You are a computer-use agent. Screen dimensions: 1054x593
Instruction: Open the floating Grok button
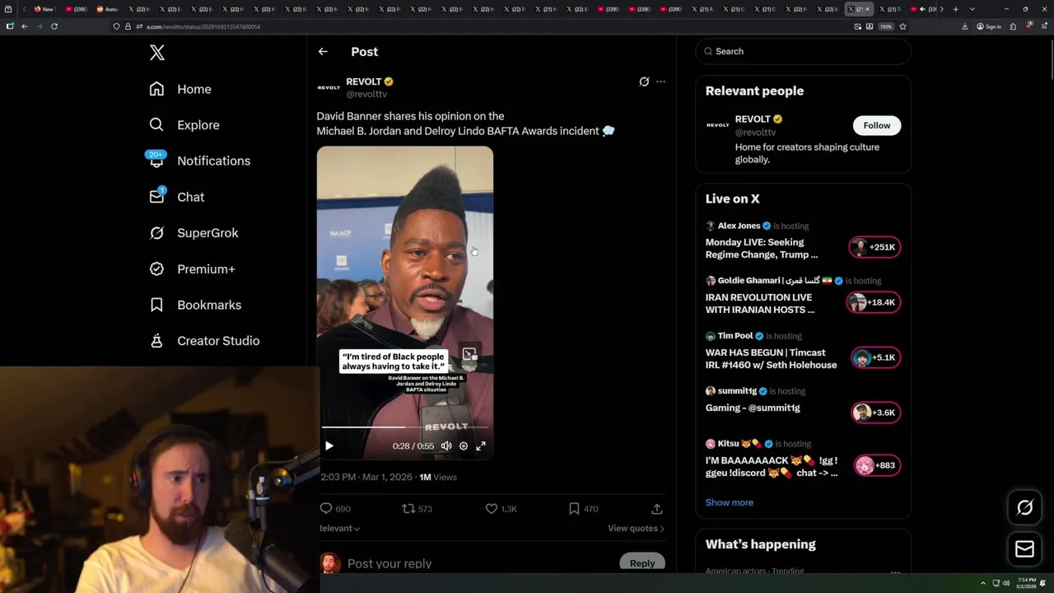[1025, 508]
